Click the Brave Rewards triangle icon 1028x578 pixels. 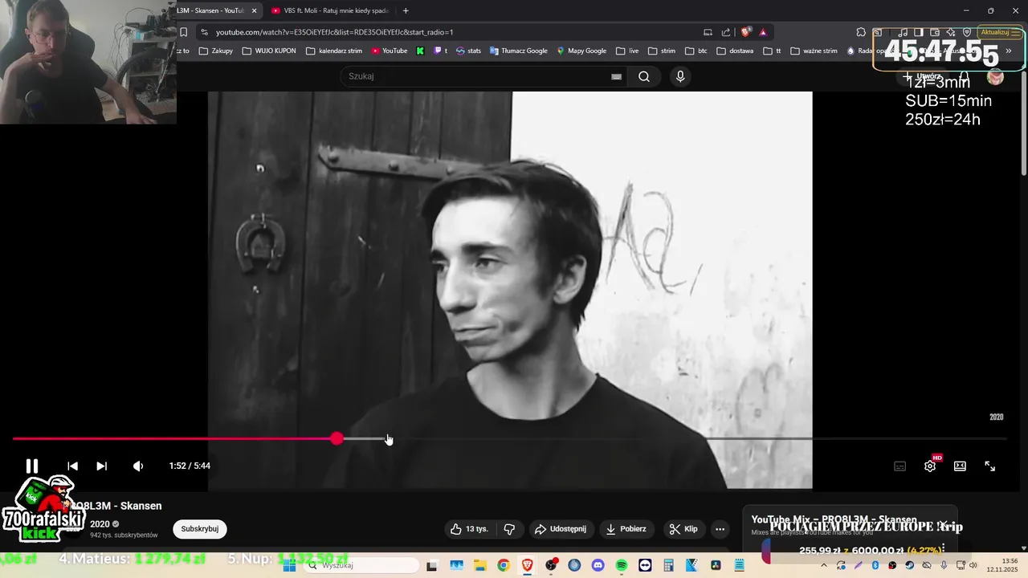pos(763,32)
